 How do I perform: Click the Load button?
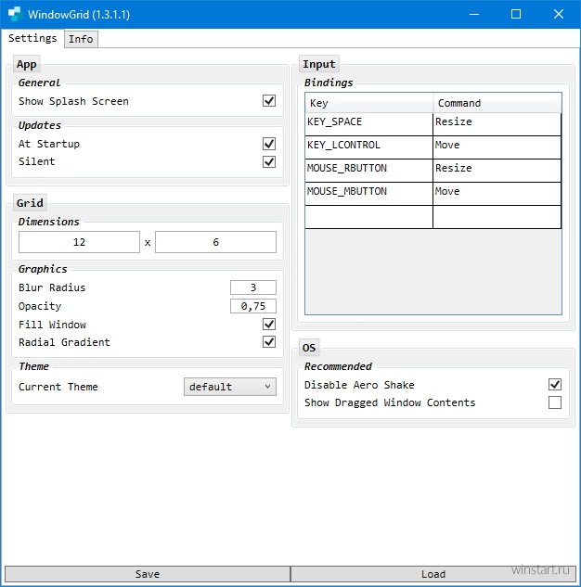pyautogui.click(x=433, y=574)
